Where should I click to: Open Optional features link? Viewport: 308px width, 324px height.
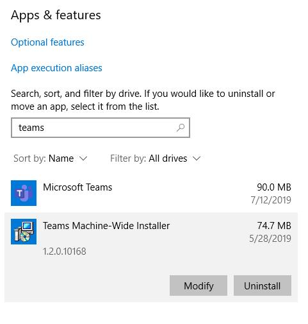pos(47,42)
